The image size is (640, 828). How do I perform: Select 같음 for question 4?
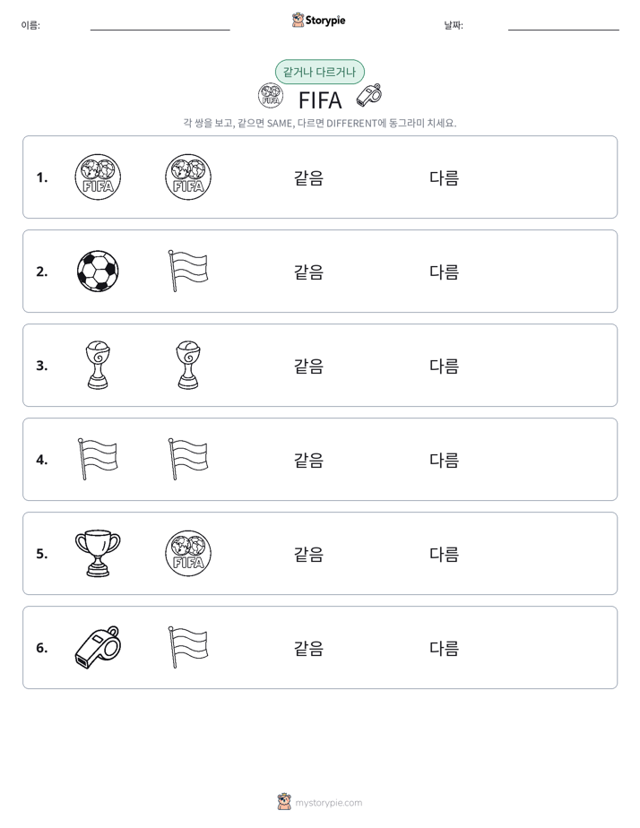click(x=308, y=460)
